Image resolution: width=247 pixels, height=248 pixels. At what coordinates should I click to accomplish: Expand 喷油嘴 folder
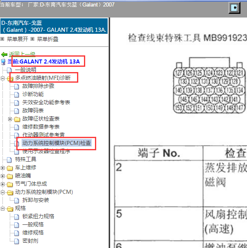coord(2,176)
